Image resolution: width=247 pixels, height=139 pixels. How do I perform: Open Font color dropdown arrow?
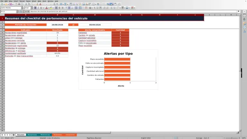[49, 8]
